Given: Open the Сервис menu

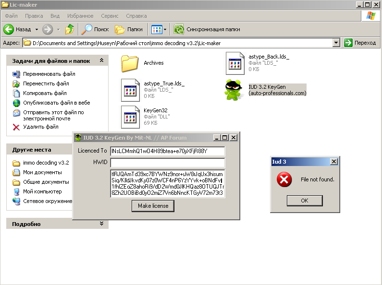Looking at the screenshot, I should point(110,16).
